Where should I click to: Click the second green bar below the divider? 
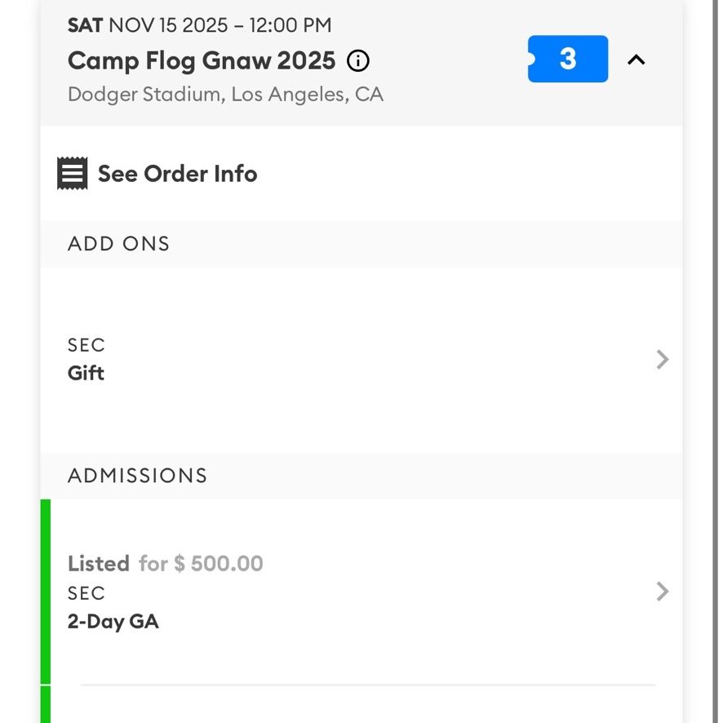click(46, 704)
